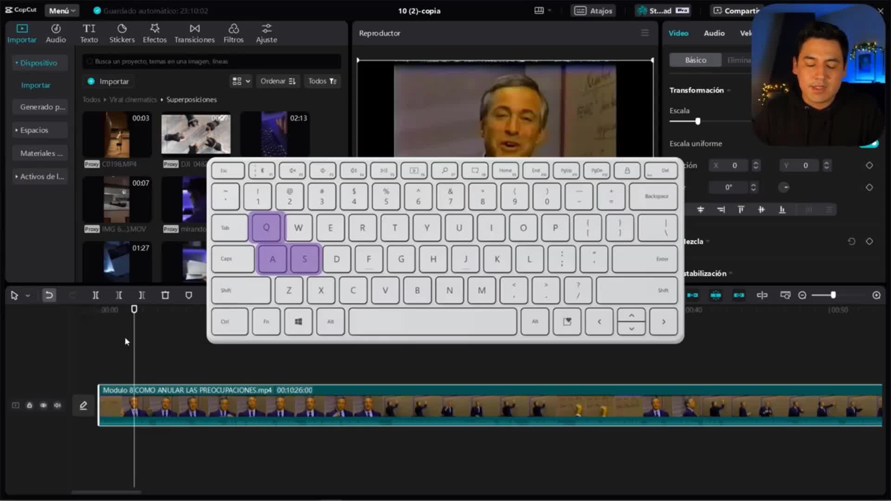Image resolution: width=891 pixels, height=501 pixels.
Task: Select the Modulo 8 clip on the timeline
Action: (490, 405)
